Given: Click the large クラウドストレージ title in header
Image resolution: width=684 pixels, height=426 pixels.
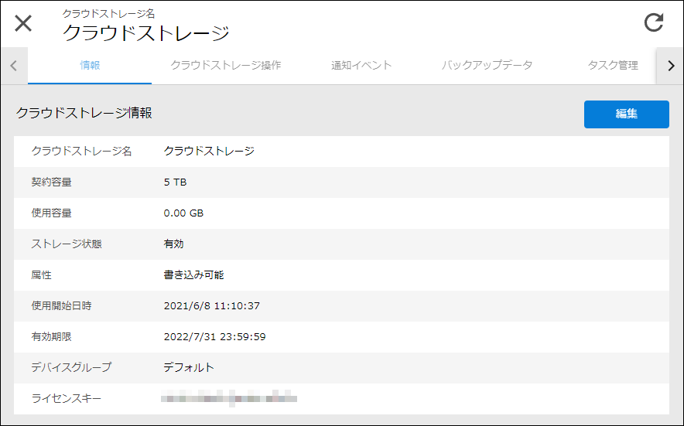Looking at the screenshot, I should tap(145, 33).
